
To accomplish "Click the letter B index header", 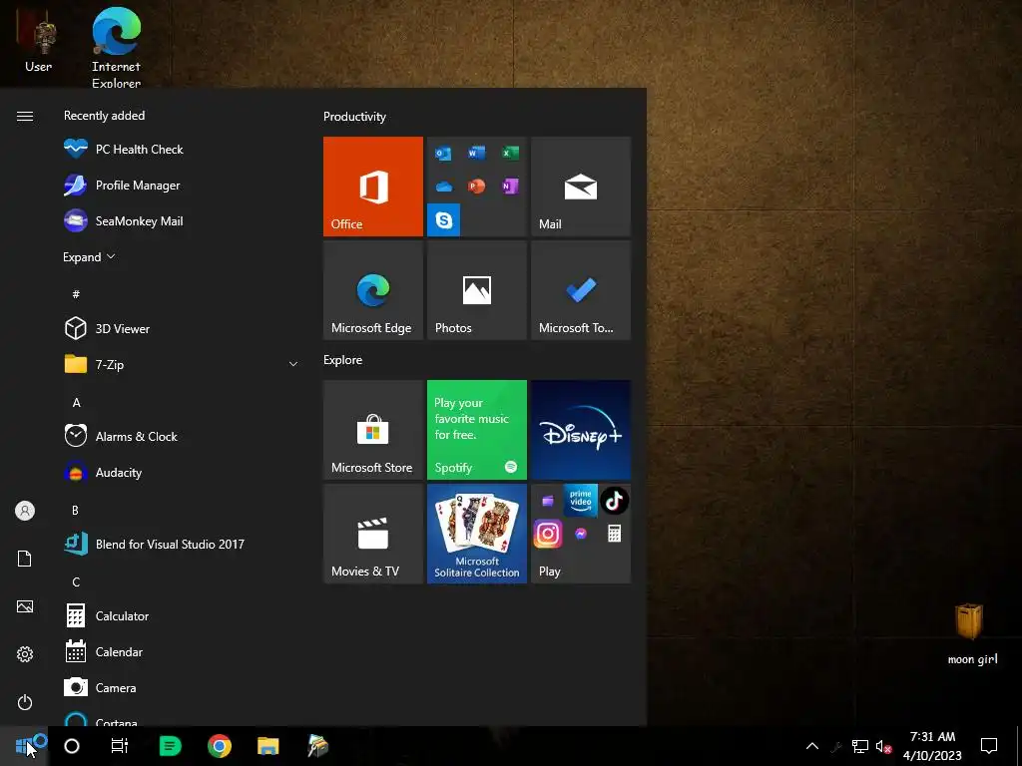I will pos(76,510).
